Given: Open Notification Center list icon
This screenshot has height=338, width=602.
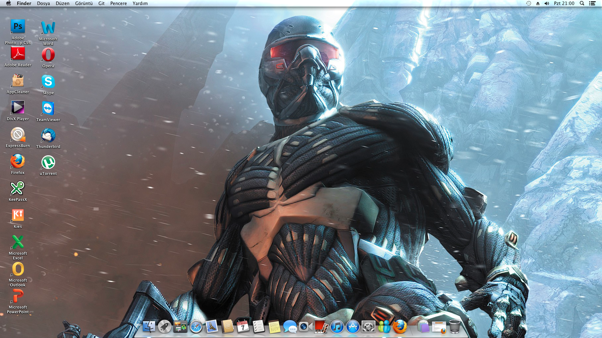Looking at the screenshot, I should pyautogui.click(x=592, y=3).
